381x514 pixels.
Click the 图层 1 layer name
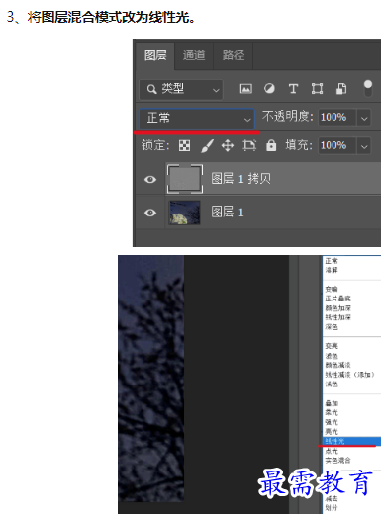pyautogui.click(x=228, y=213)
